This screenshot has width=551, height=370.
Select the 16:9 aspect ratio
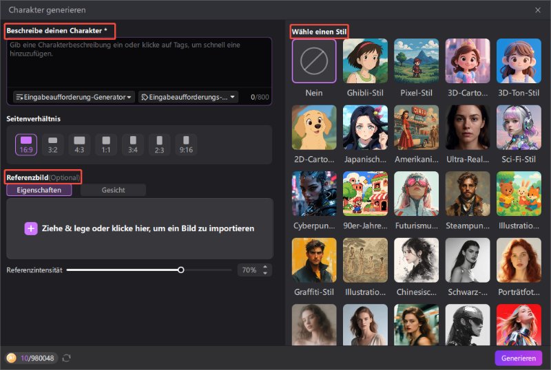click(26, 144)
